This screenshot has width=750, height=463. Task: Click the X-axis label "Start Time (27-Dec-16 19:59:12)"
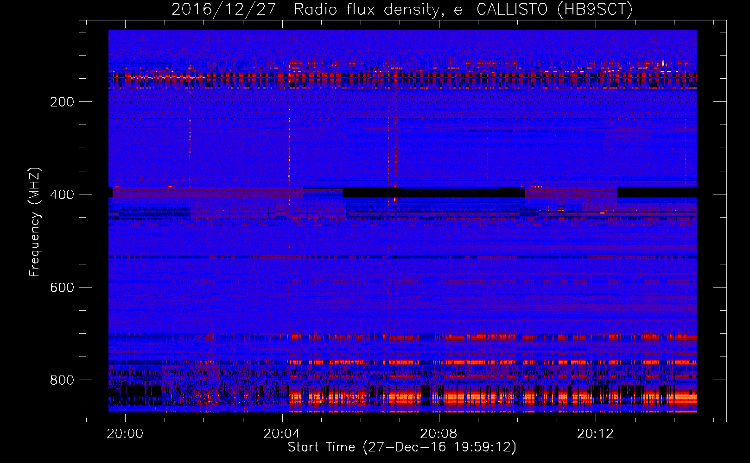pos(402,447)
